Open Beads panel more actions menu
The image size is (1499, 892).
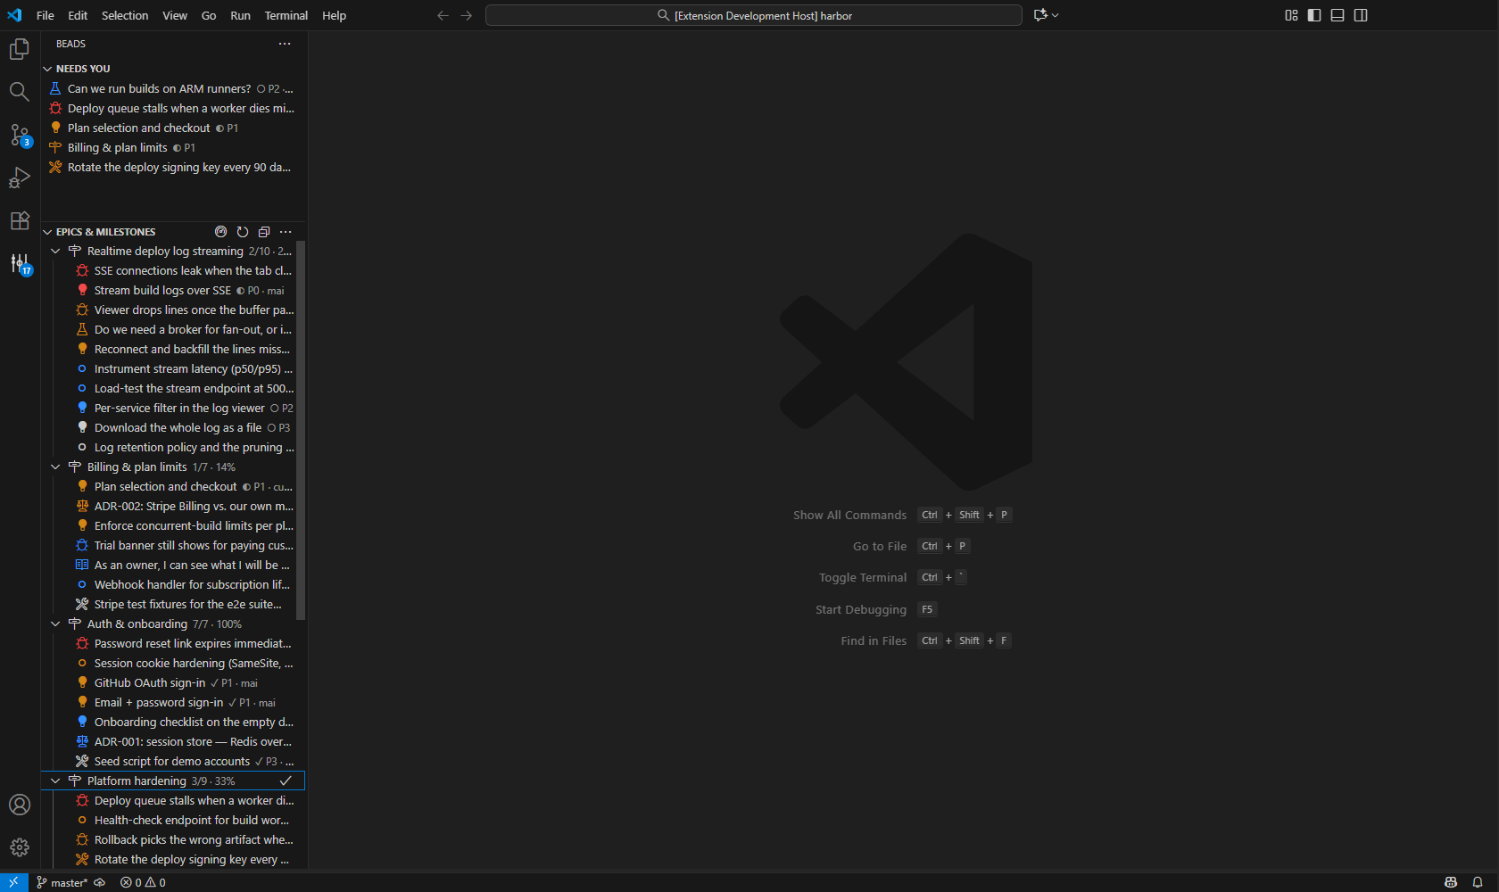tap(285, 44)
